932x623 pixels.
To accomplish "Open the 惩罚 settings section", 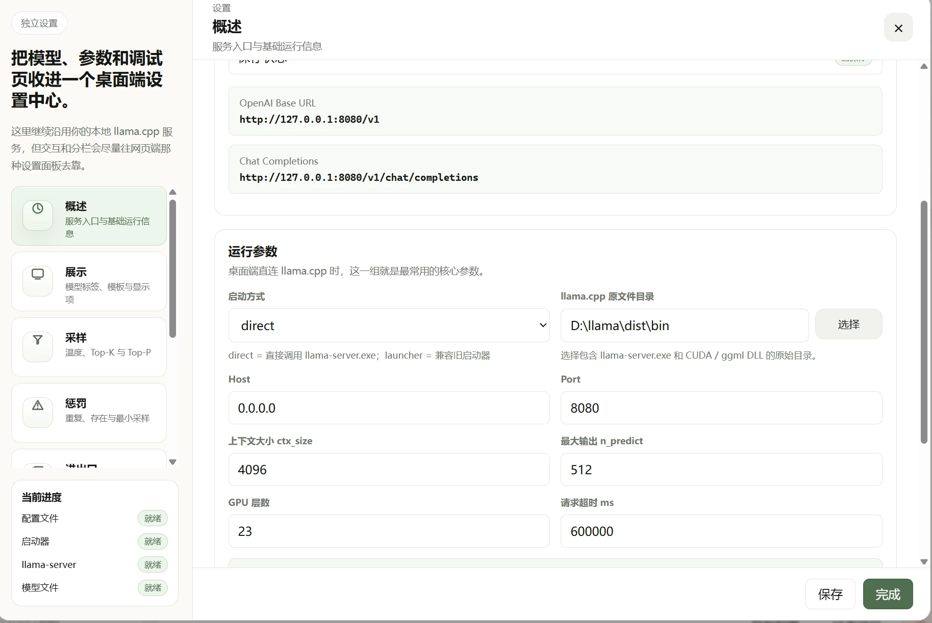I will (89, 413).
